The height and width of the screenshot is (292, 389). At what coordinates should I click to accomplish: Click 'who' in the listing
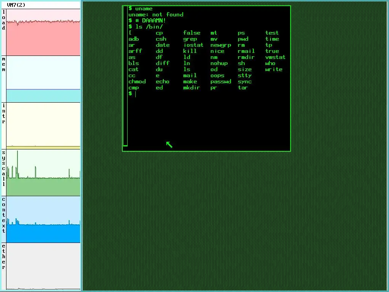(270, 63)
